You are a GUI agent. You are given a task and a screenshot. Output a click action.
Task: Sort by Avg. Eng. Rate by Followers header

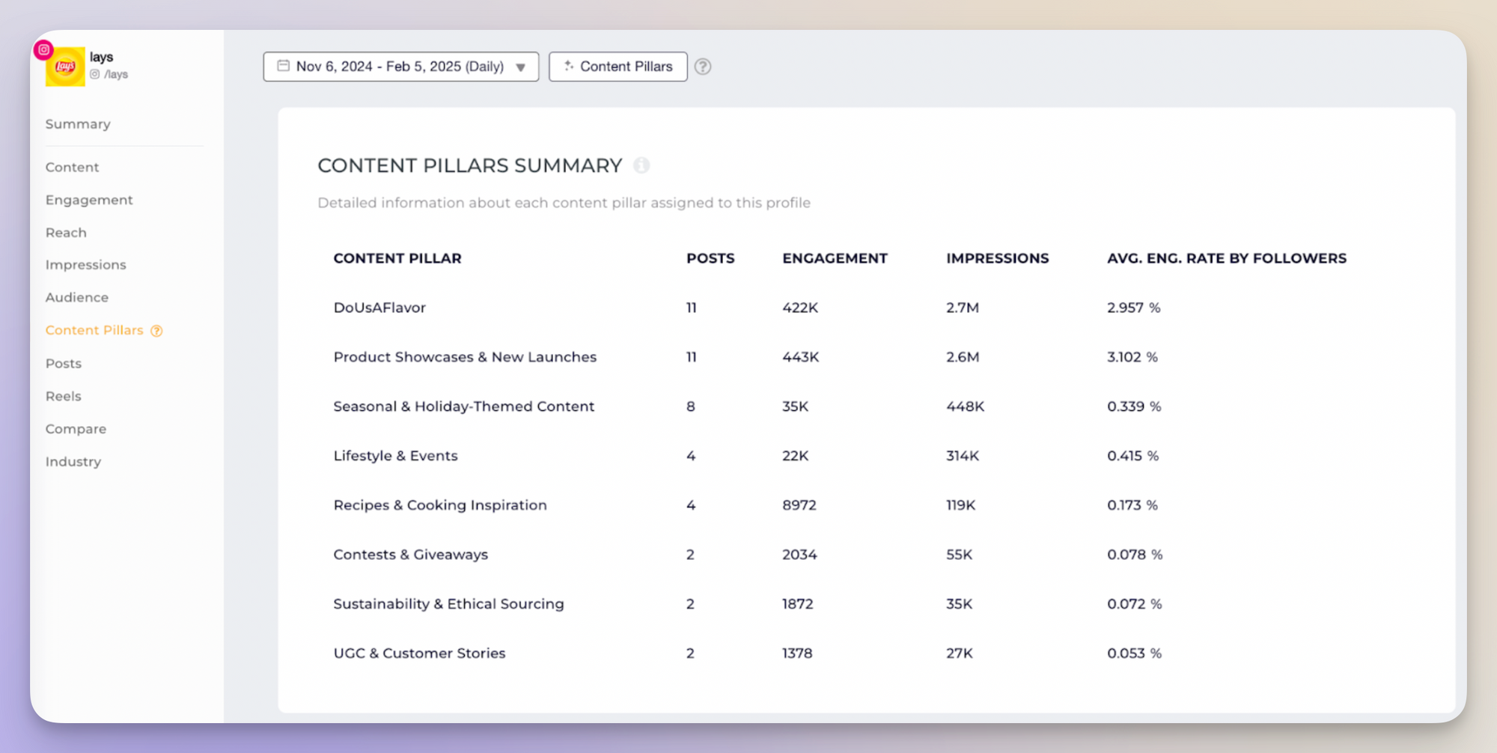point(1227,258)
